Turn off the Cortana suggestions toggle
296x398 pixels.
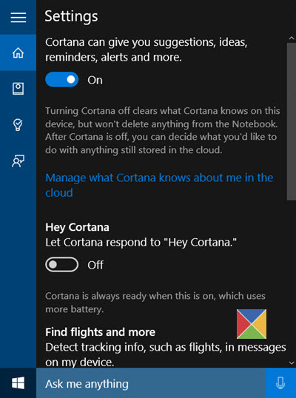(x=61, y=80)
